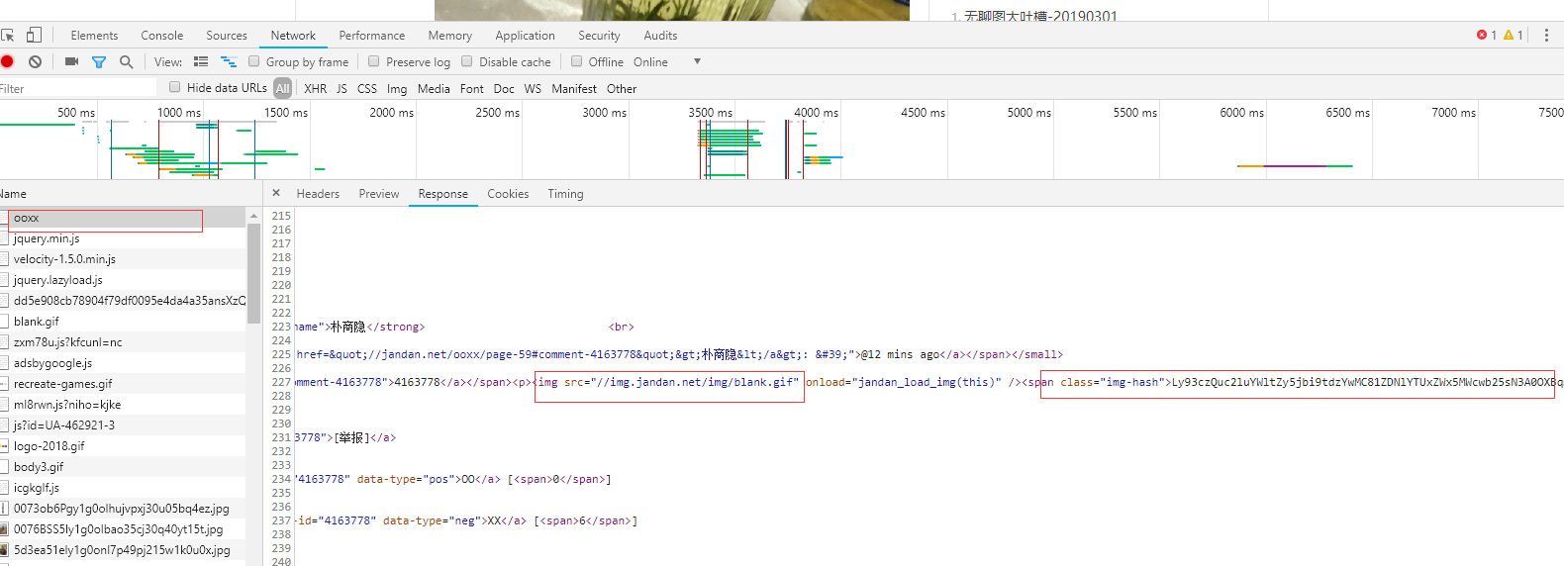The width and height of the screenshot is (1564, 566).
Task: Filter requests by Manifest
Action: 574,88
